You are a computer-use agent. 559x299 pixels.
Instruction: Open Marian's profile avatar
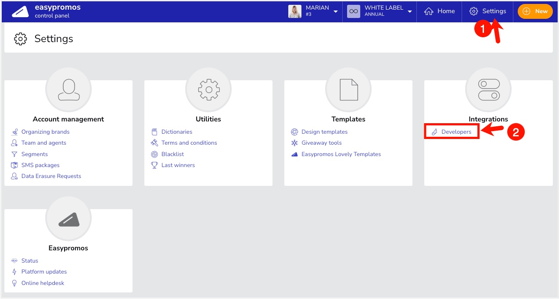(295, 11)
